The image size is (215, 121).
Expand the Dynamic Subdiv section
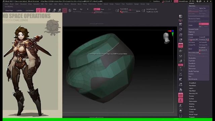pos(193,29)
